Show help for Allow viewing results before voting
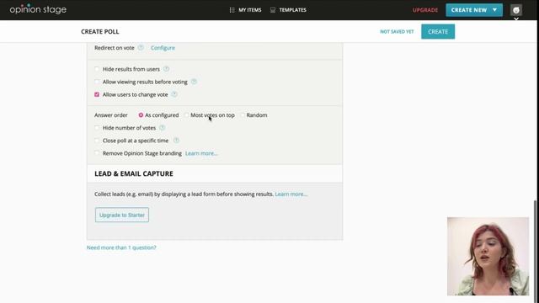Image resolution: width=539 pixels, height=303 pixels. (194, 82)
